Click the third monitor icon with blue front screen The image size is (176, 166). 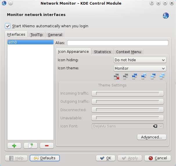[134, 76]
